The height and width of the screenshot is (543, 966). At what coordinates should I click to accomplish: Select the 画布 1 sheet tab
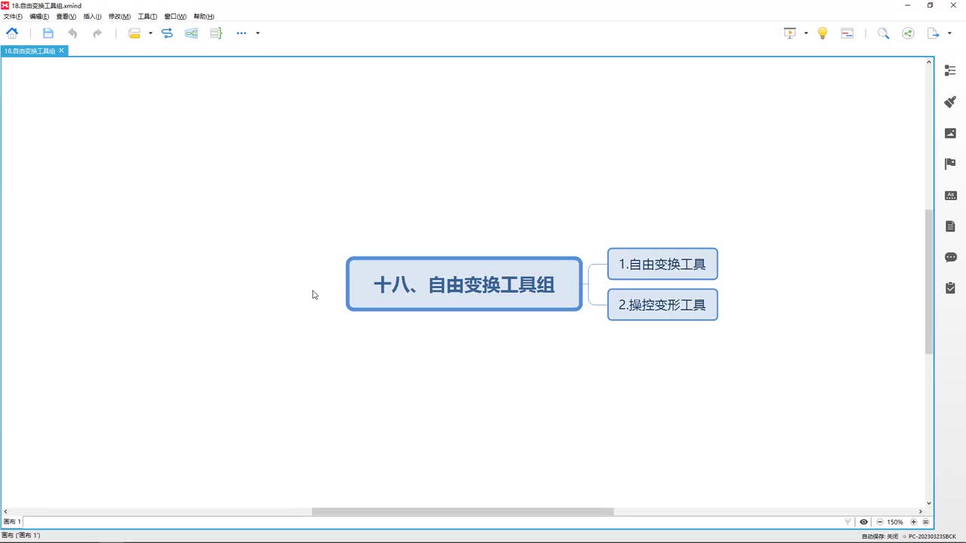[x=13, y=522]
